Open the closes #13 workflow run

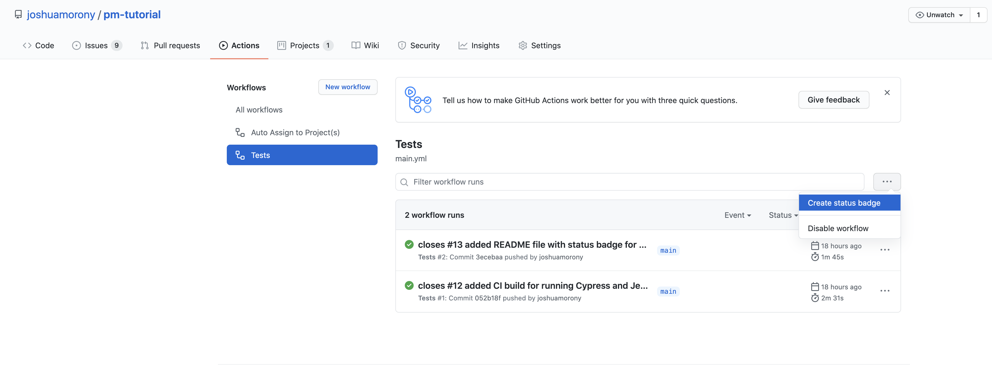[532, 244]
